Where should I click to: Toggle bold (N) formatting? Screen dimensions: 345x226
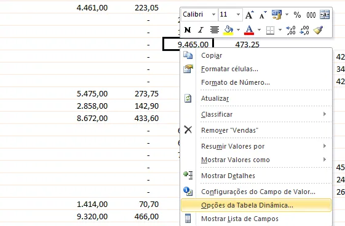click(188, 30)
